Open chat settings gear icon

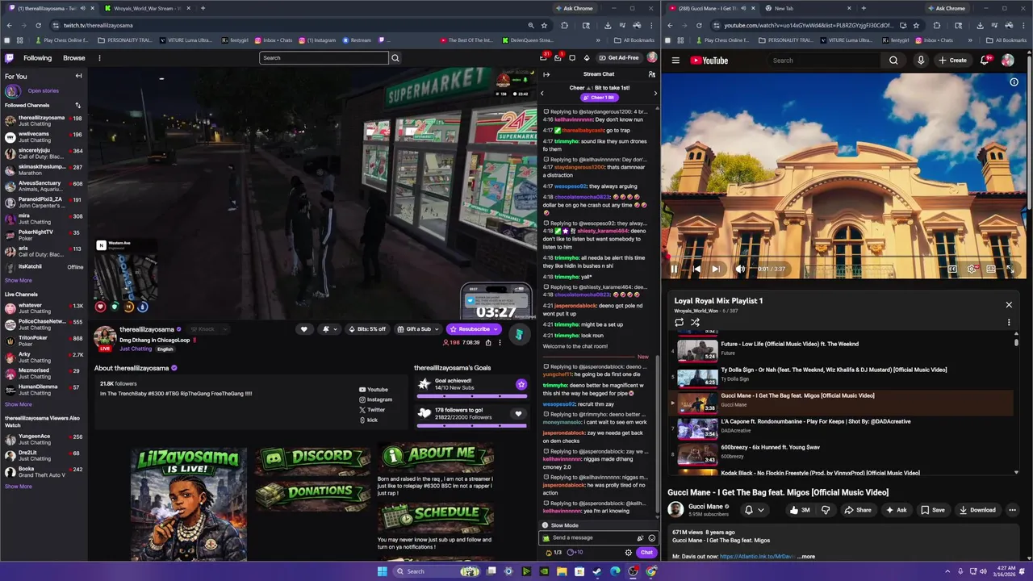(629, 553)
